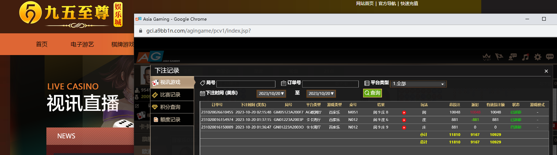
Task: Click the 官方导航 link
Action: [x=387, y=3]
